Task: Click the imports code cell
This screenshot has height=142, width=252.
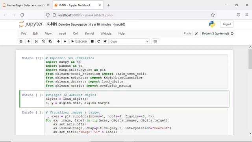Action: (x=136, y=72)
